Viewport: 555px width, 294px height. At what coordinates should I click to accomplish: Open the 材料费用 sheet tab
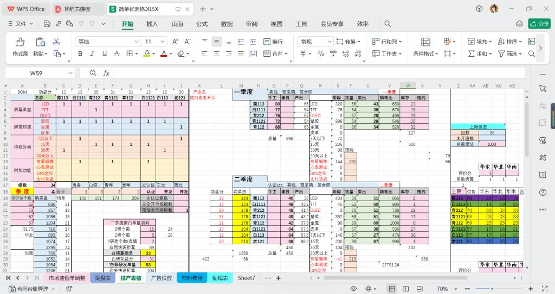(192, 278)
